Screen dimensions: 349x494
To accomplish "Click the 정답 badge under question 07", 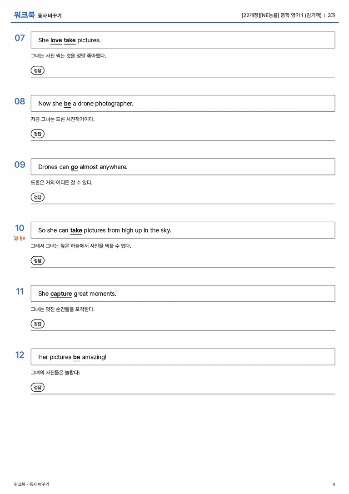I will point(37,70).
